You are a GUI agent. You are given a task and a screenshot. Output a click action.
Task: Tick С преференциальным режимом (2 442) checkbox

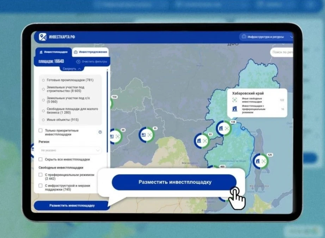(x=41, y=175)
